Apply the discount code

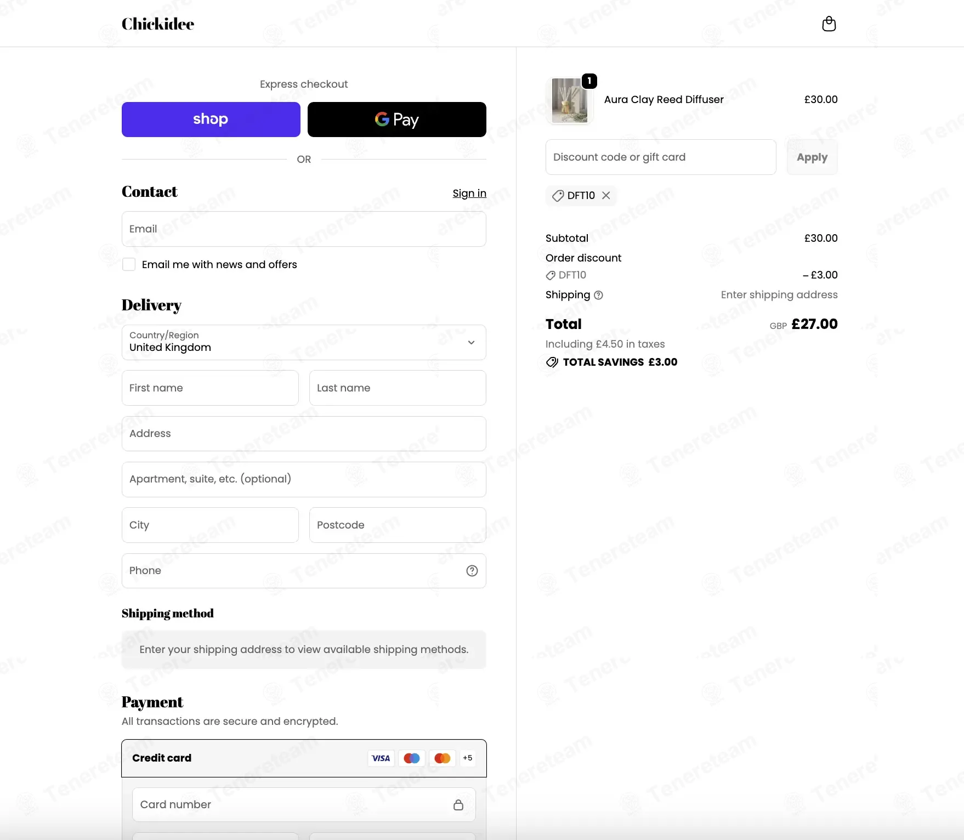click(x=812, y=157)
